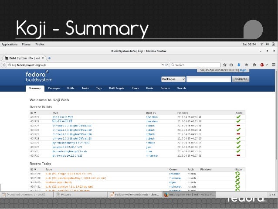Open build owner link in row 630723
Viewport: 278px width, 209px height.
(150, 143)
